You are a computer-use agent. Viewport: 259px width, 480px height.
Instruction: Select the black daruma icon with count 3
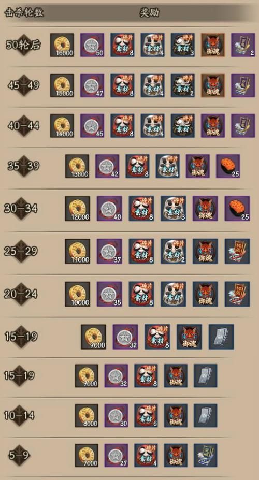(x=183, y=45)
